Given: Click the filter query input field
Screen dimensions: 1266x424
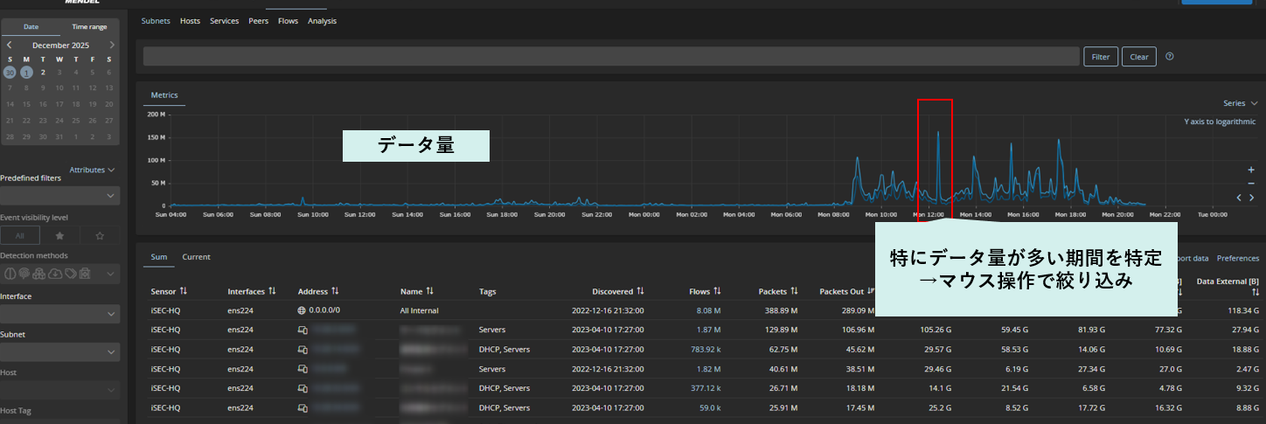Looking at the screenshot, I should coord(611,57).
